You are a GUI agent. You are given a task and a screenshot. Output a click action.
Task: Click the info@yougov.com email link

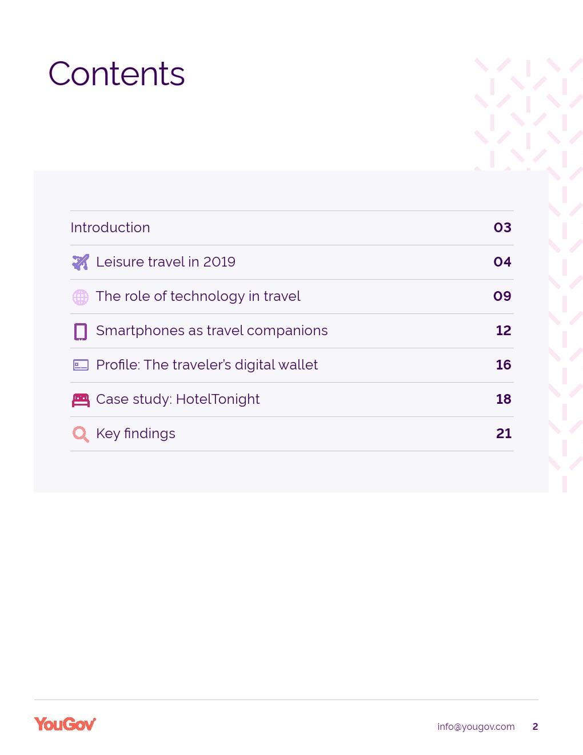tap(476, 726)
